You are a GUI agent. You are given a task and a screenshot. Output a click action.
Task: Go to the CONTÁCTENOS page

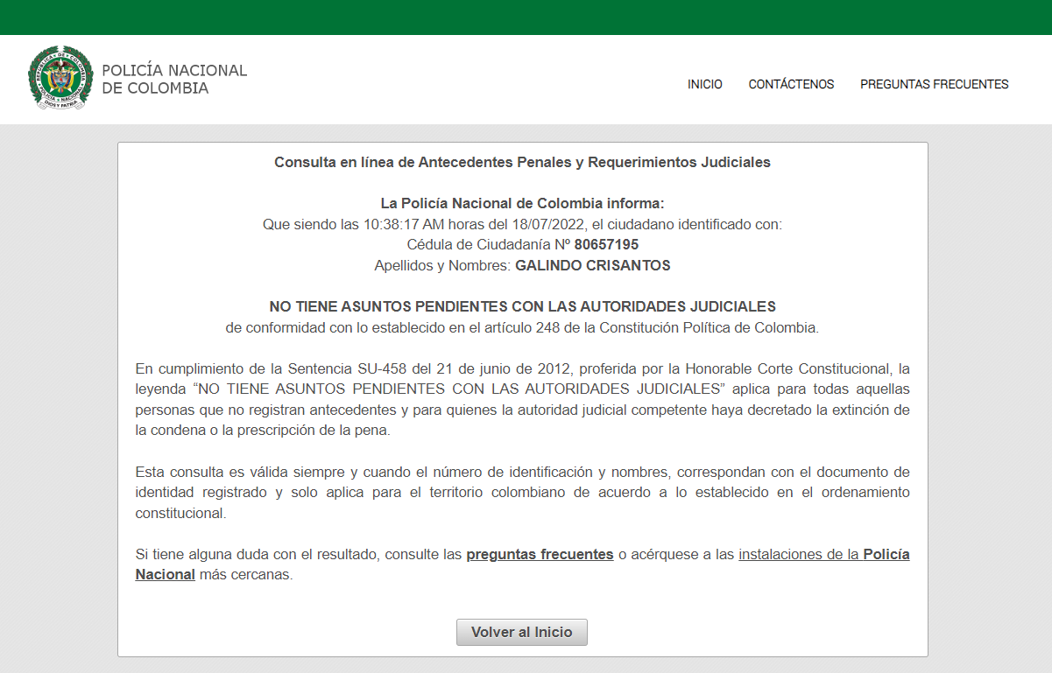click(791, 85)
